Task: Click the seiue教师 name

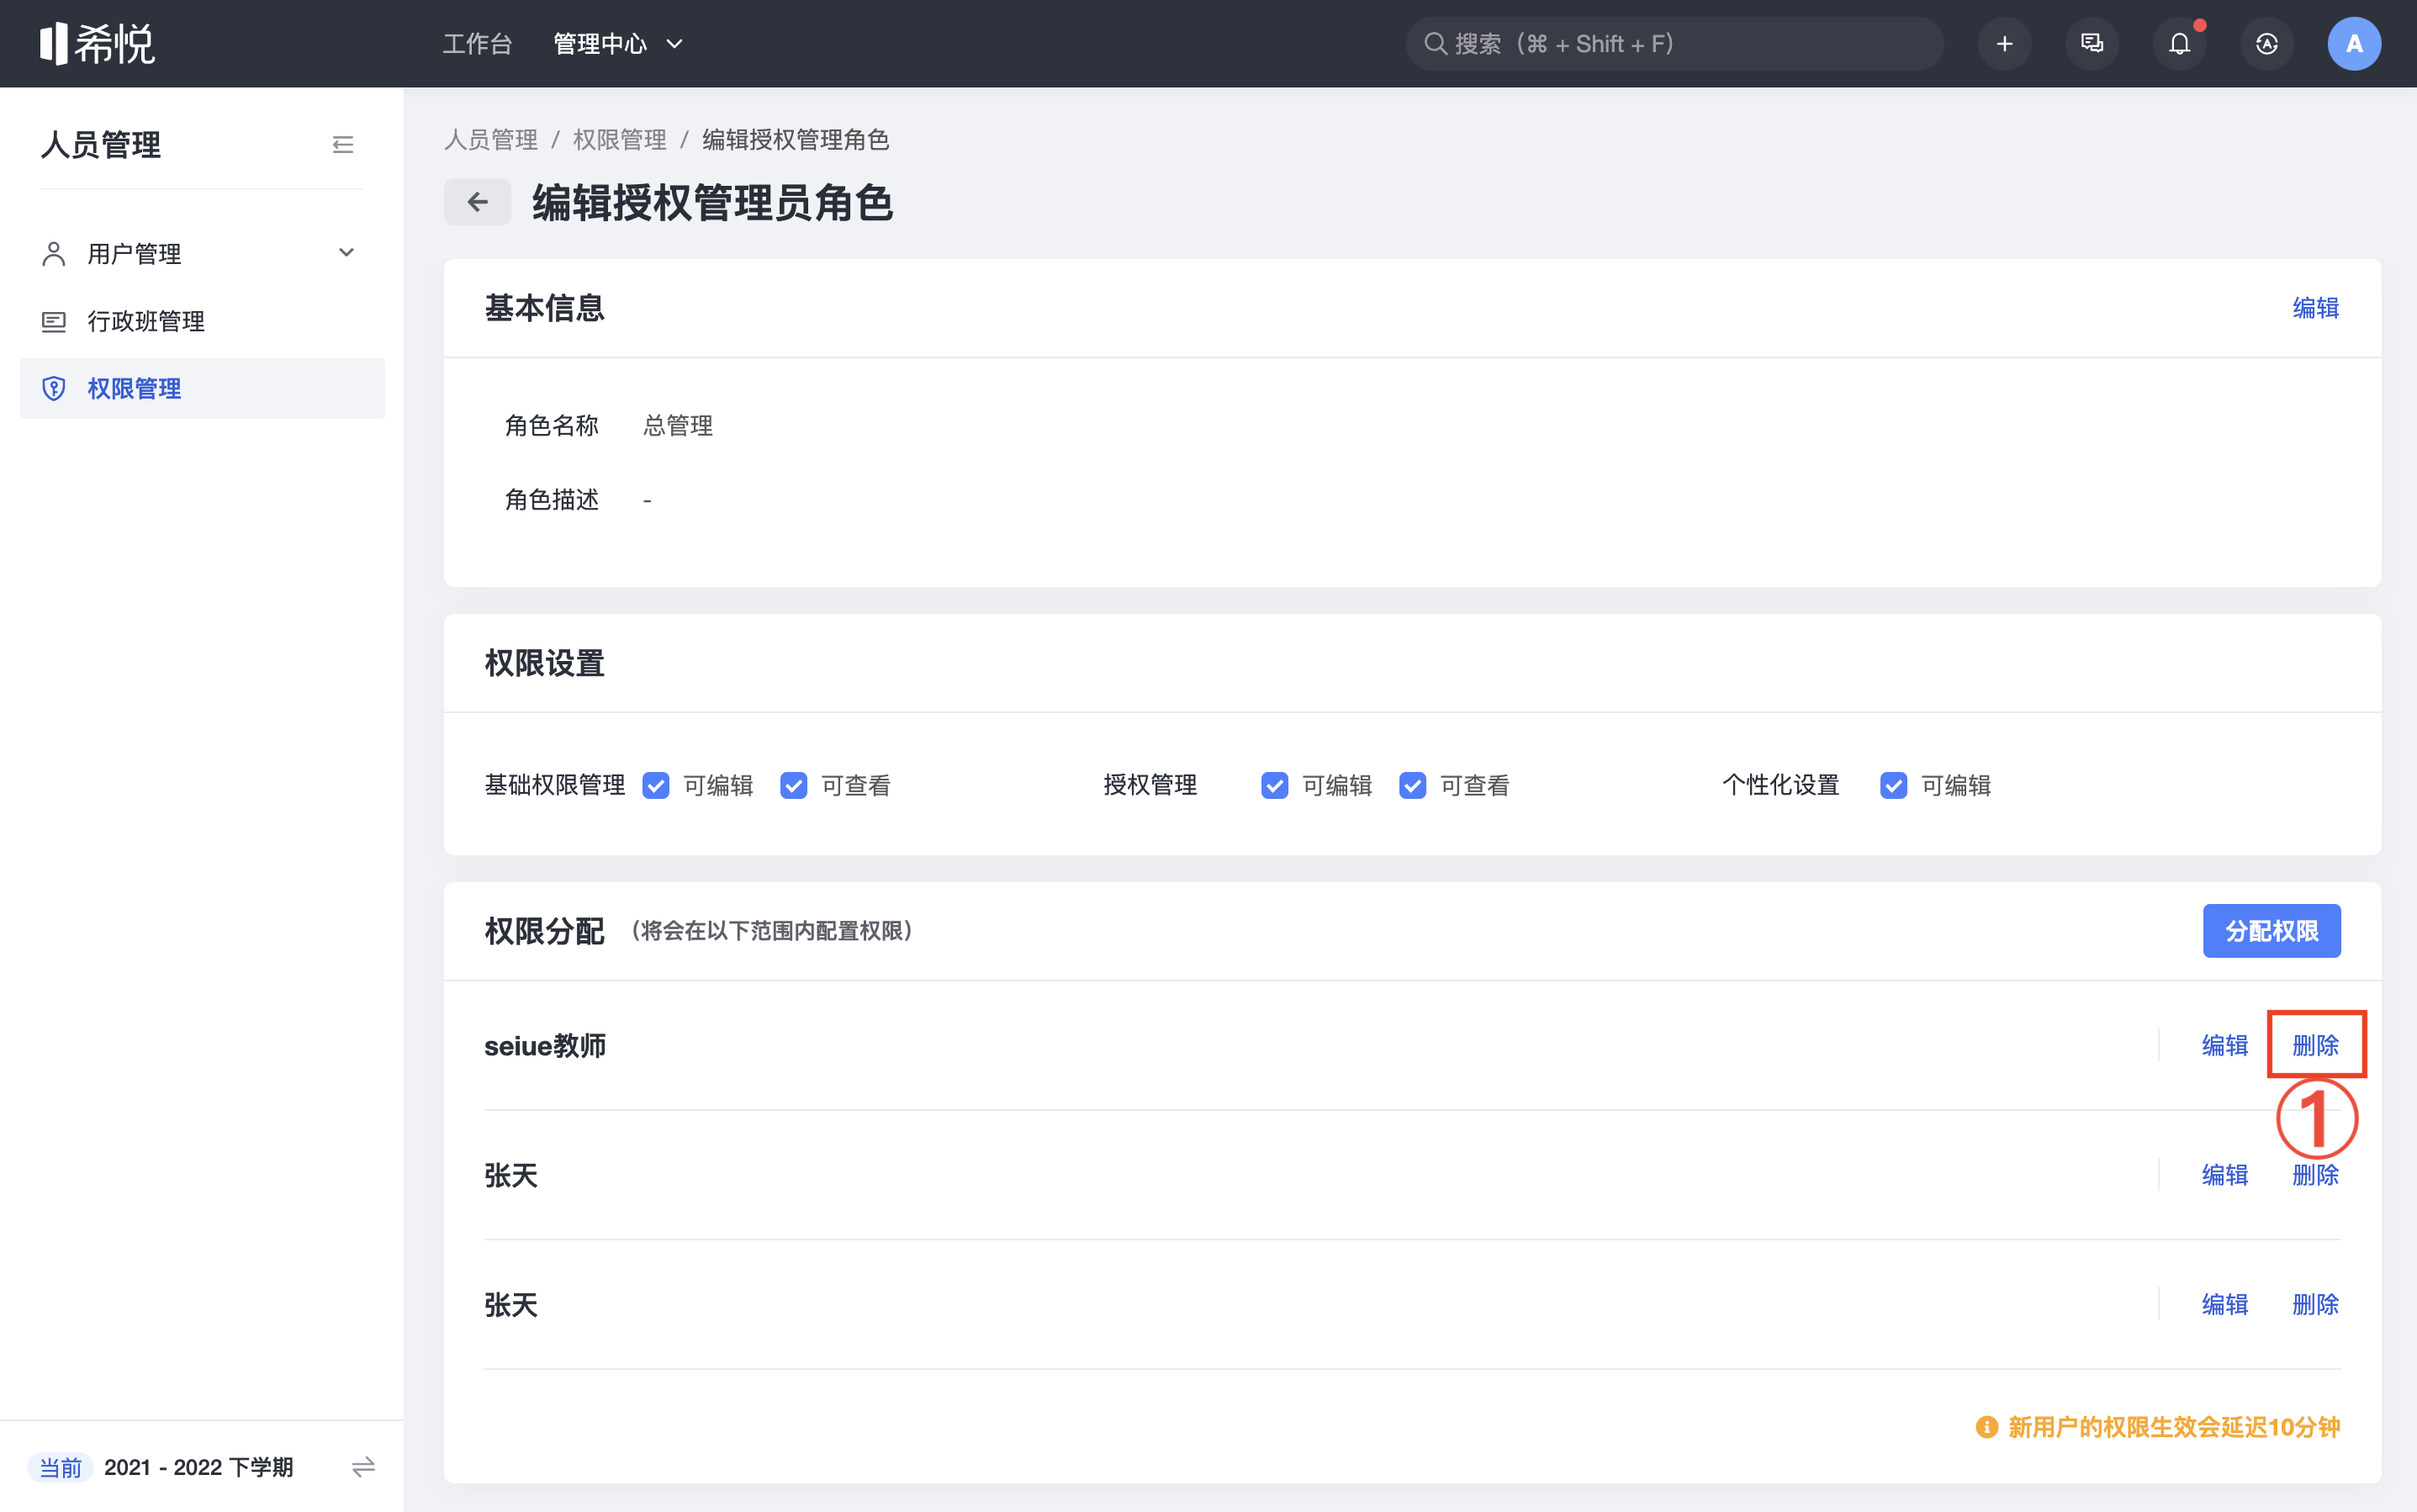Action: point(545,1045)
